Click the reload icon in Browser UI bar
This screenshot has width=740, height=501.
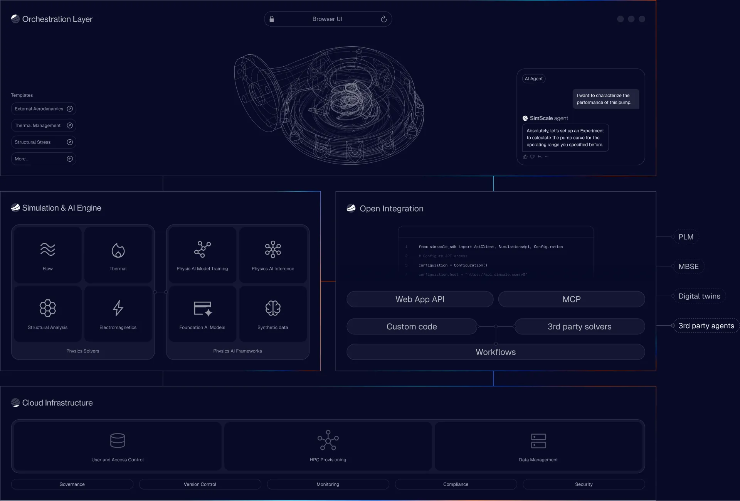coord(383,19)
